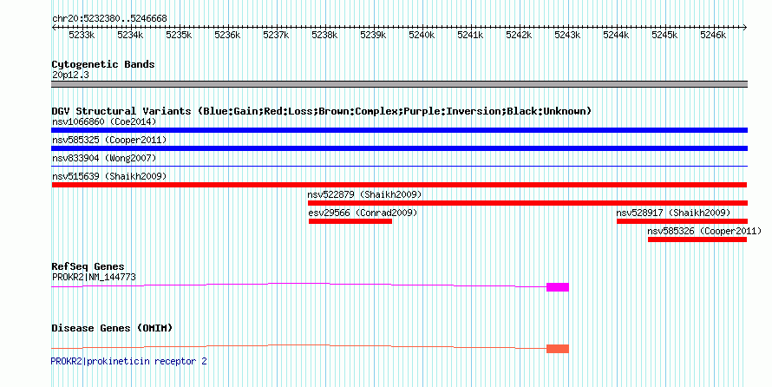Click the nsv585325 (Cooper2011) label
The height and width of the screenshot is (387, 772).
click(109, 140)
